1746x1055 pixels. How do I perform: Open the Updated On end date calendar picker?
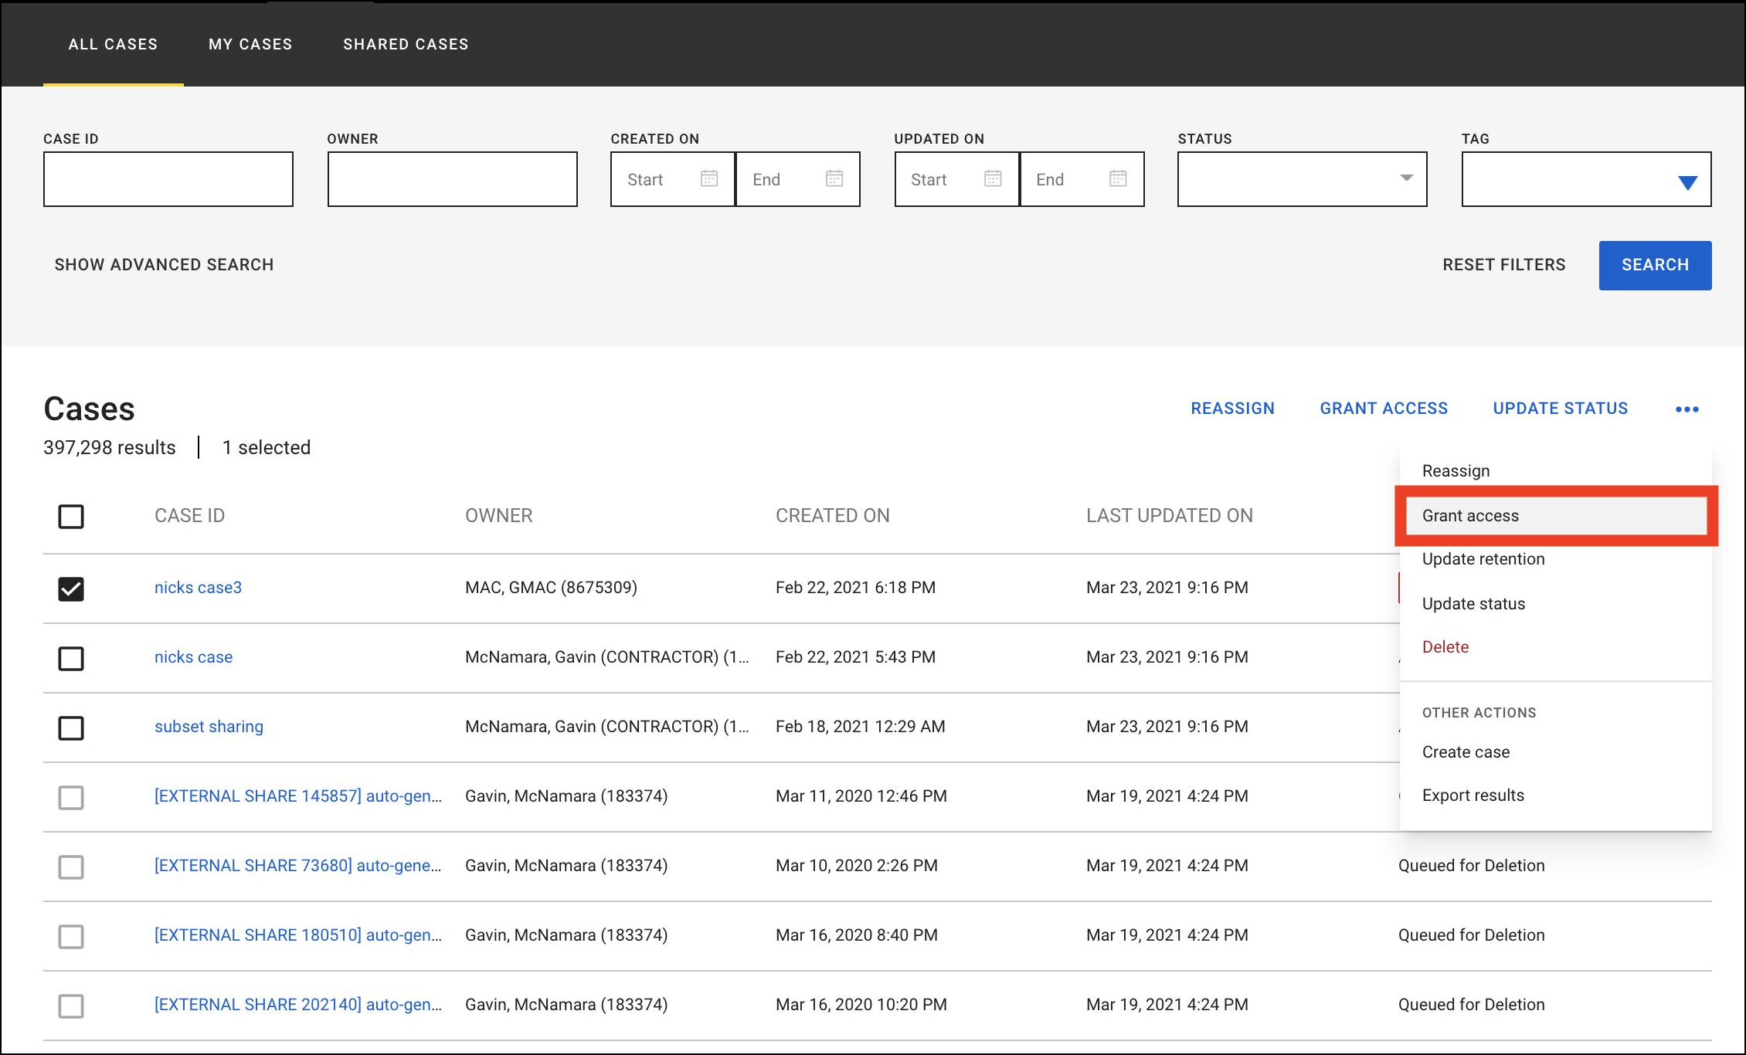tap(1119, 178)
